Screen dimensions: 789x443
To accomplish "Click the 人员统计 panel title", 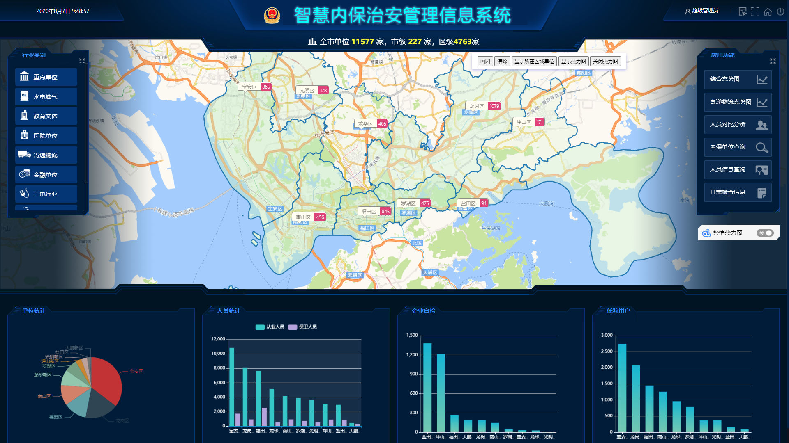I will click(x=228, y=311).
